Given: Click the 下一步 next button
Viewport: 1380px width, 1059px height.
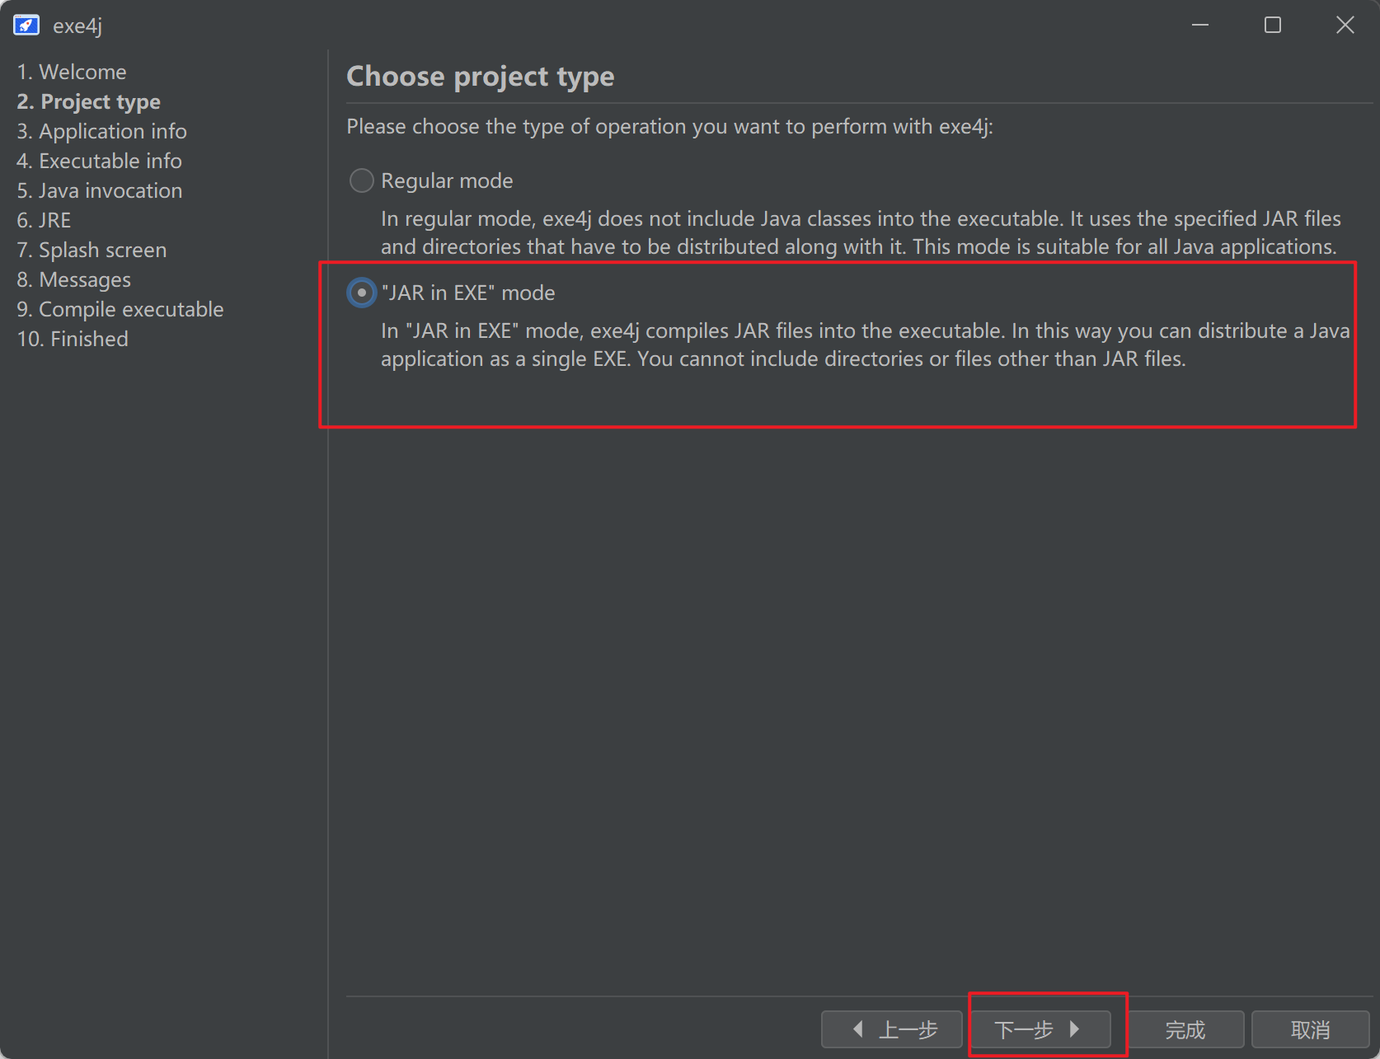Looking at the screenshot, I should pyautogui.click(x=1039, y=1029).
